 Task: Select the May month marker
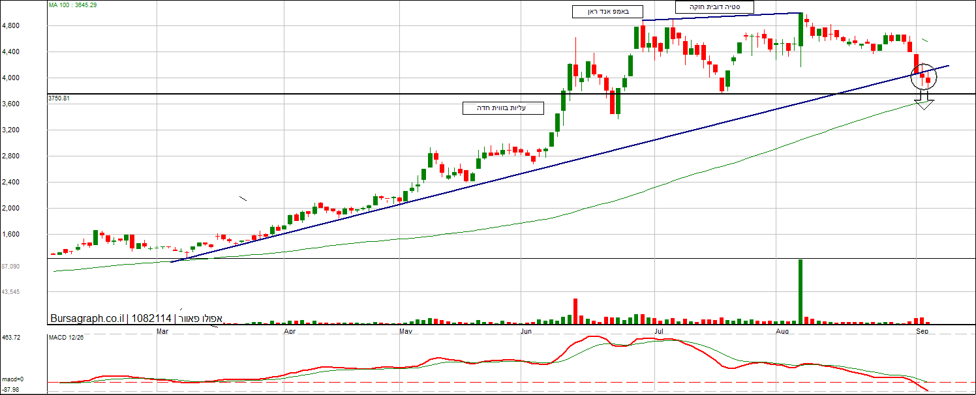[x=406, y=331]
